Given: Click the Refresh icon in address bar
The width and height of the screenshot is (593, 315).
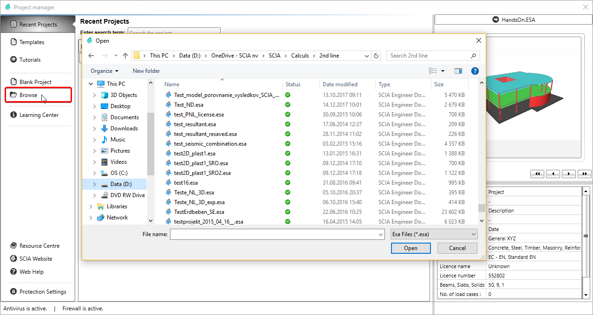Looking at the screenshot, I should 376,56.
